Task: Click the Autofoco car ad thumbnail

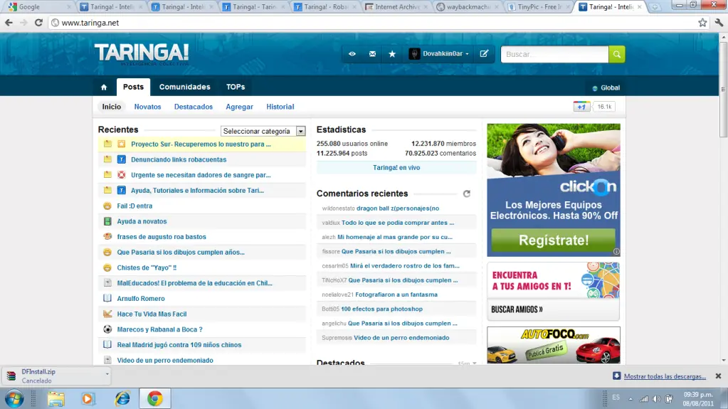Action: [554, 345]
